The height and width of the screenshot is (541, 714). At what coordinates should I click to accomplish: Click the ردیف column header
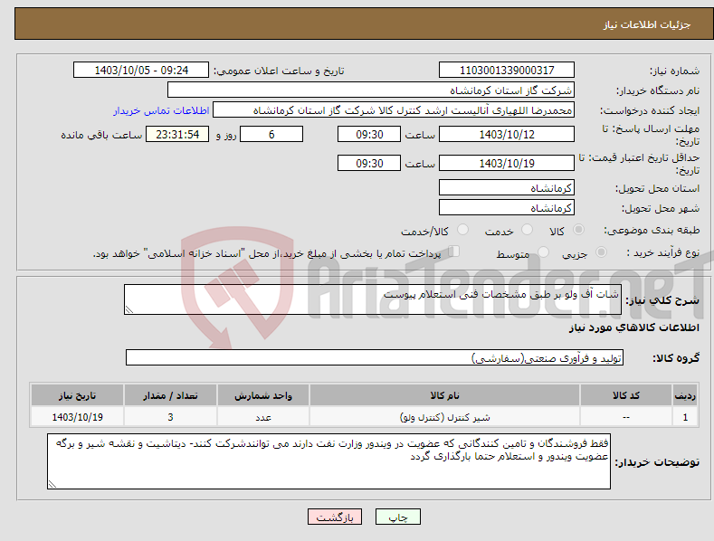(685, 395)
